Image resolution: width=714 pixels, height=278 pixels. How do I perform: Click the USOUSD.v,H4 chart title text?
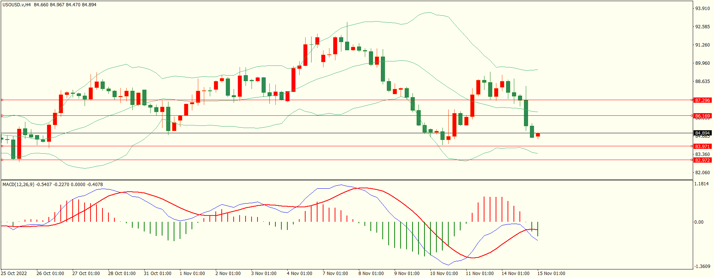[x=17, y=5]
